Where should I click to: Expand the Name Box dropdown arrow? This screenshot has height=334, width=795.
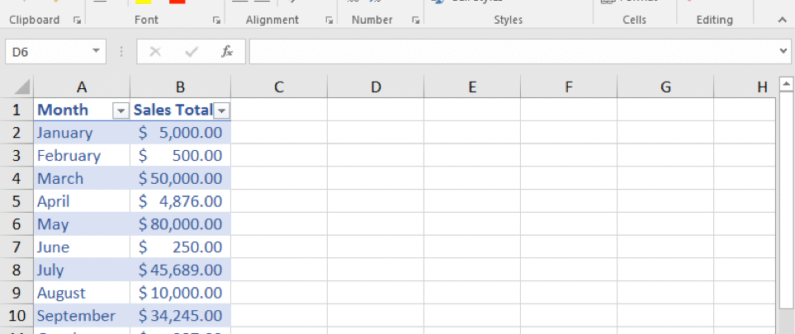pos(97,51)
